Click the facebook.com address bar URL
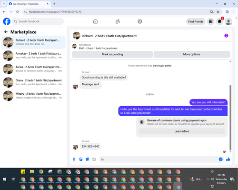The width and height of the screenshot is (238, 190). (55, 12)
